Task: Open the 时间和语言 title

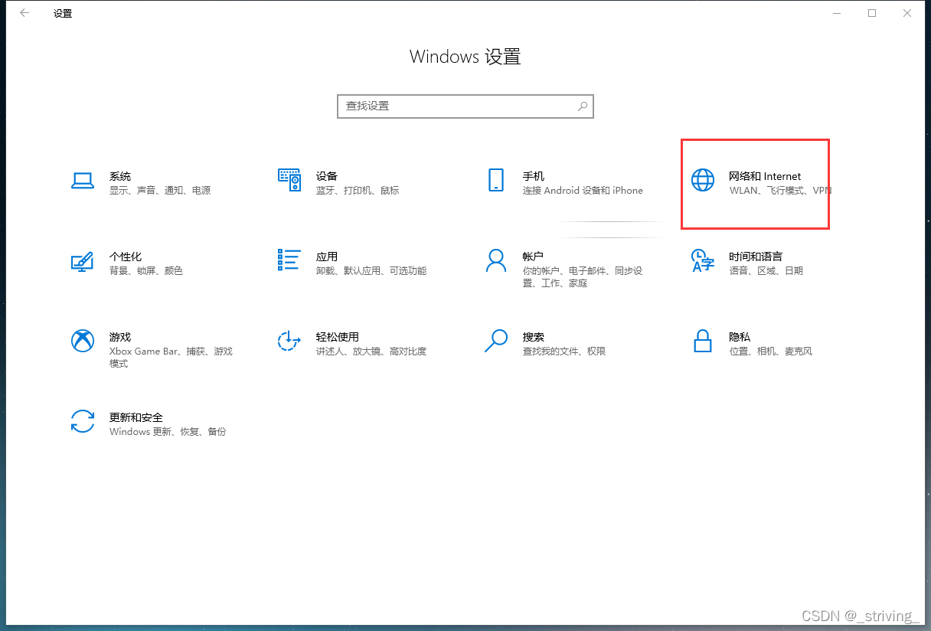Action: point(756,257)
